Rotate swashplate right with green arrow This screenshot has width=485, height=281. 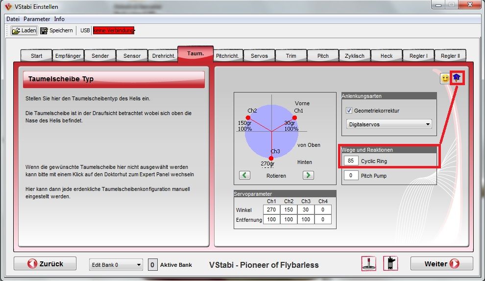click(x=308, y=175)
